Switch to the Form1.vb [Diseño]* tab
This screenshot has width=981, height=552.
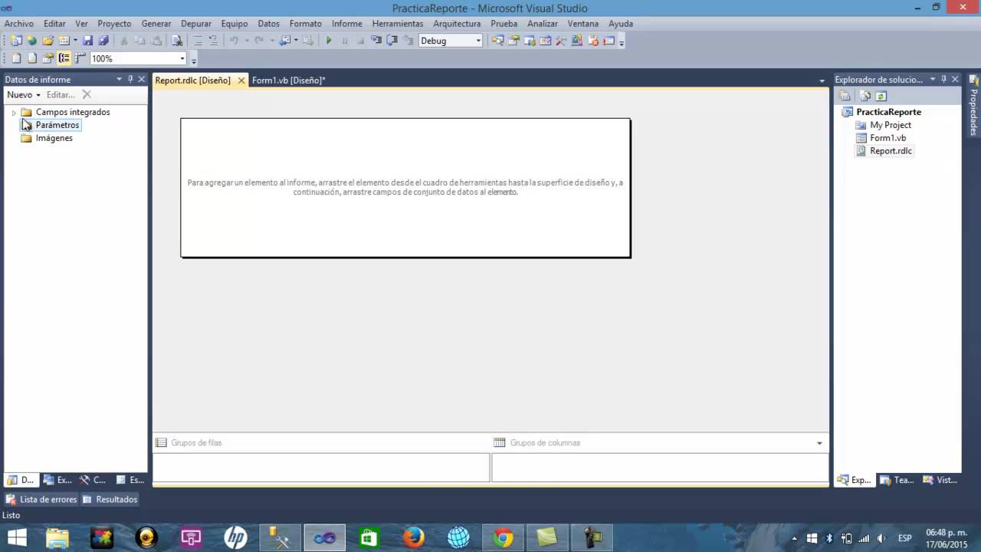point(288,80)
